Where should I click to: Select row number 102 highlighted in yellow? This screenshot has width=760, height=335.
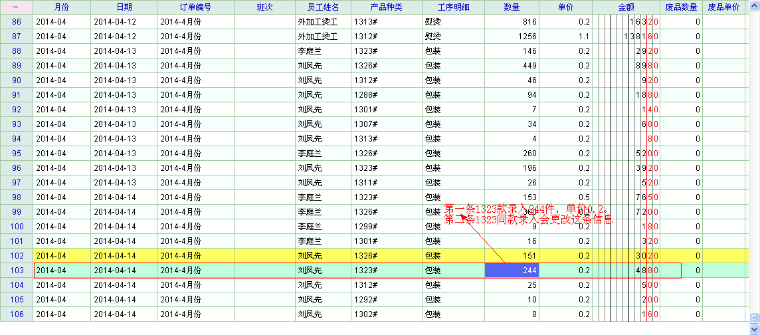17,256
